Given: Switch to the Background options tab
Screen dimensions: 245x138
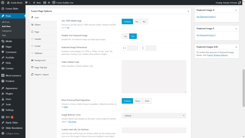Looking at the screenshot, I should pyautogui.click(x=43, y=60).
